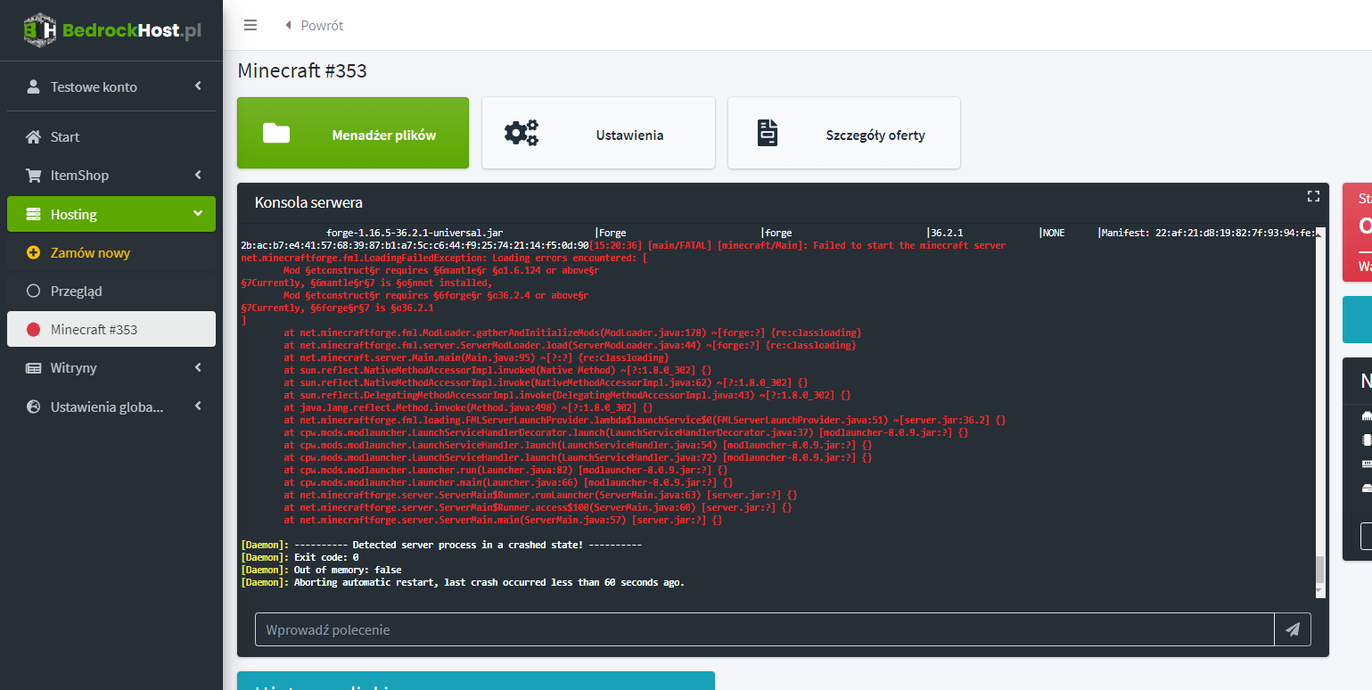Click the ItemShop cart icon
This screenshot has width=1372, height=690.
34,176
